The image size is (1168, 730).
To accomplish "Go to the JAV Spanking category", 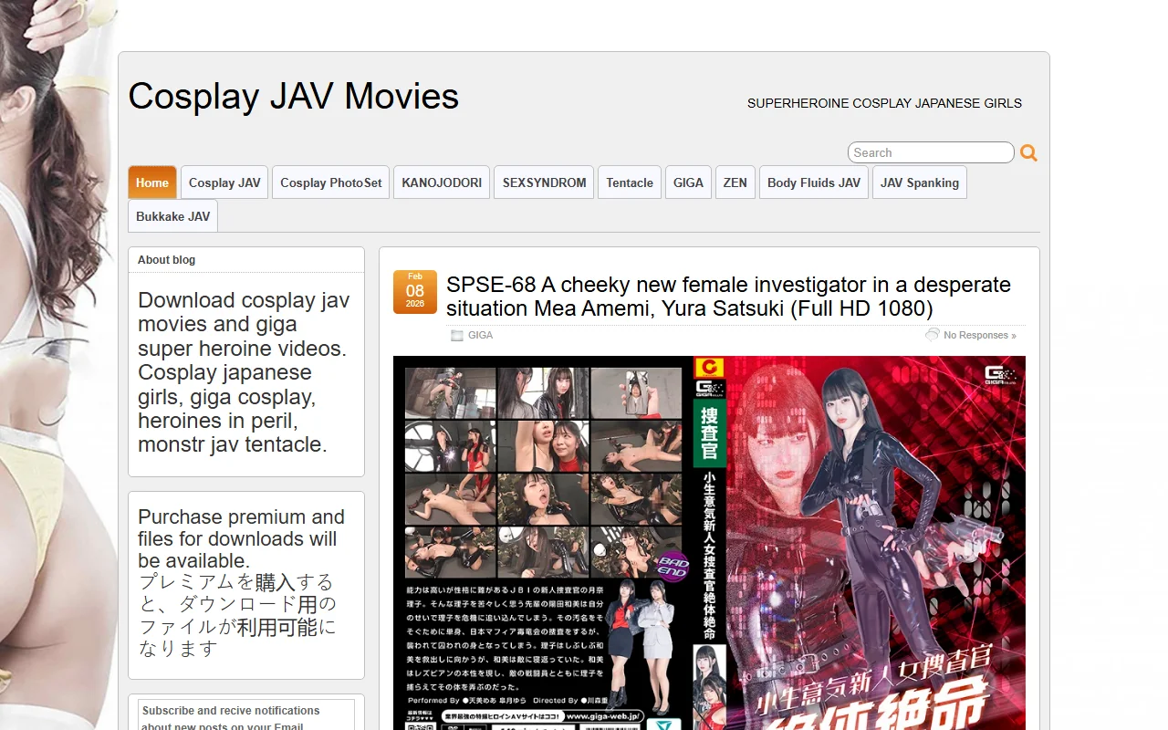I will [x=919, y=182].
